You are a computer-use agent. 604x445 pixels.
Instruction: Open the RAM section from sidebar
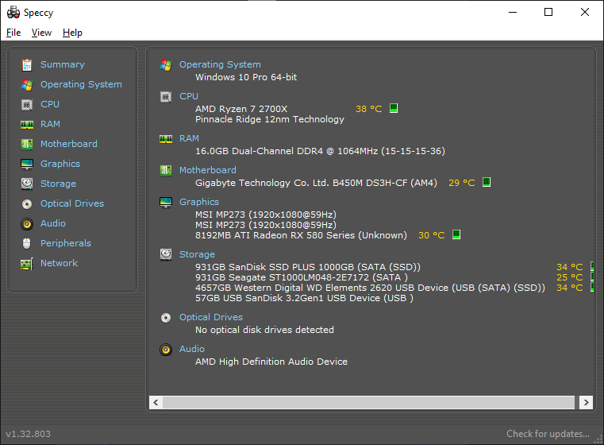click(50, 124)
